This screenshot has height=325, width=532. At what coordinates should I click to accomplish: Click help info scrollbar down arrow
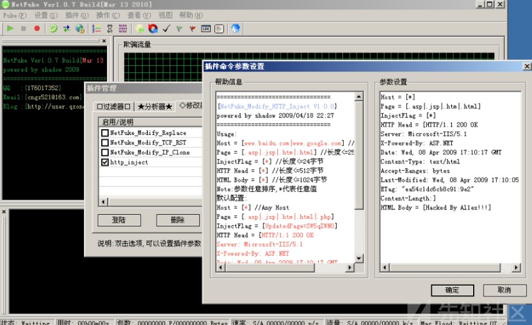click(359, 259)
